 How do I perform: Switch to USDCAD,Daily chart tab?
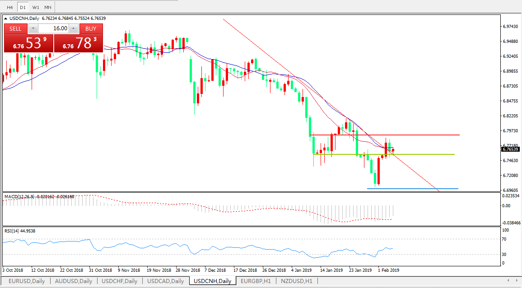[165, 281]
